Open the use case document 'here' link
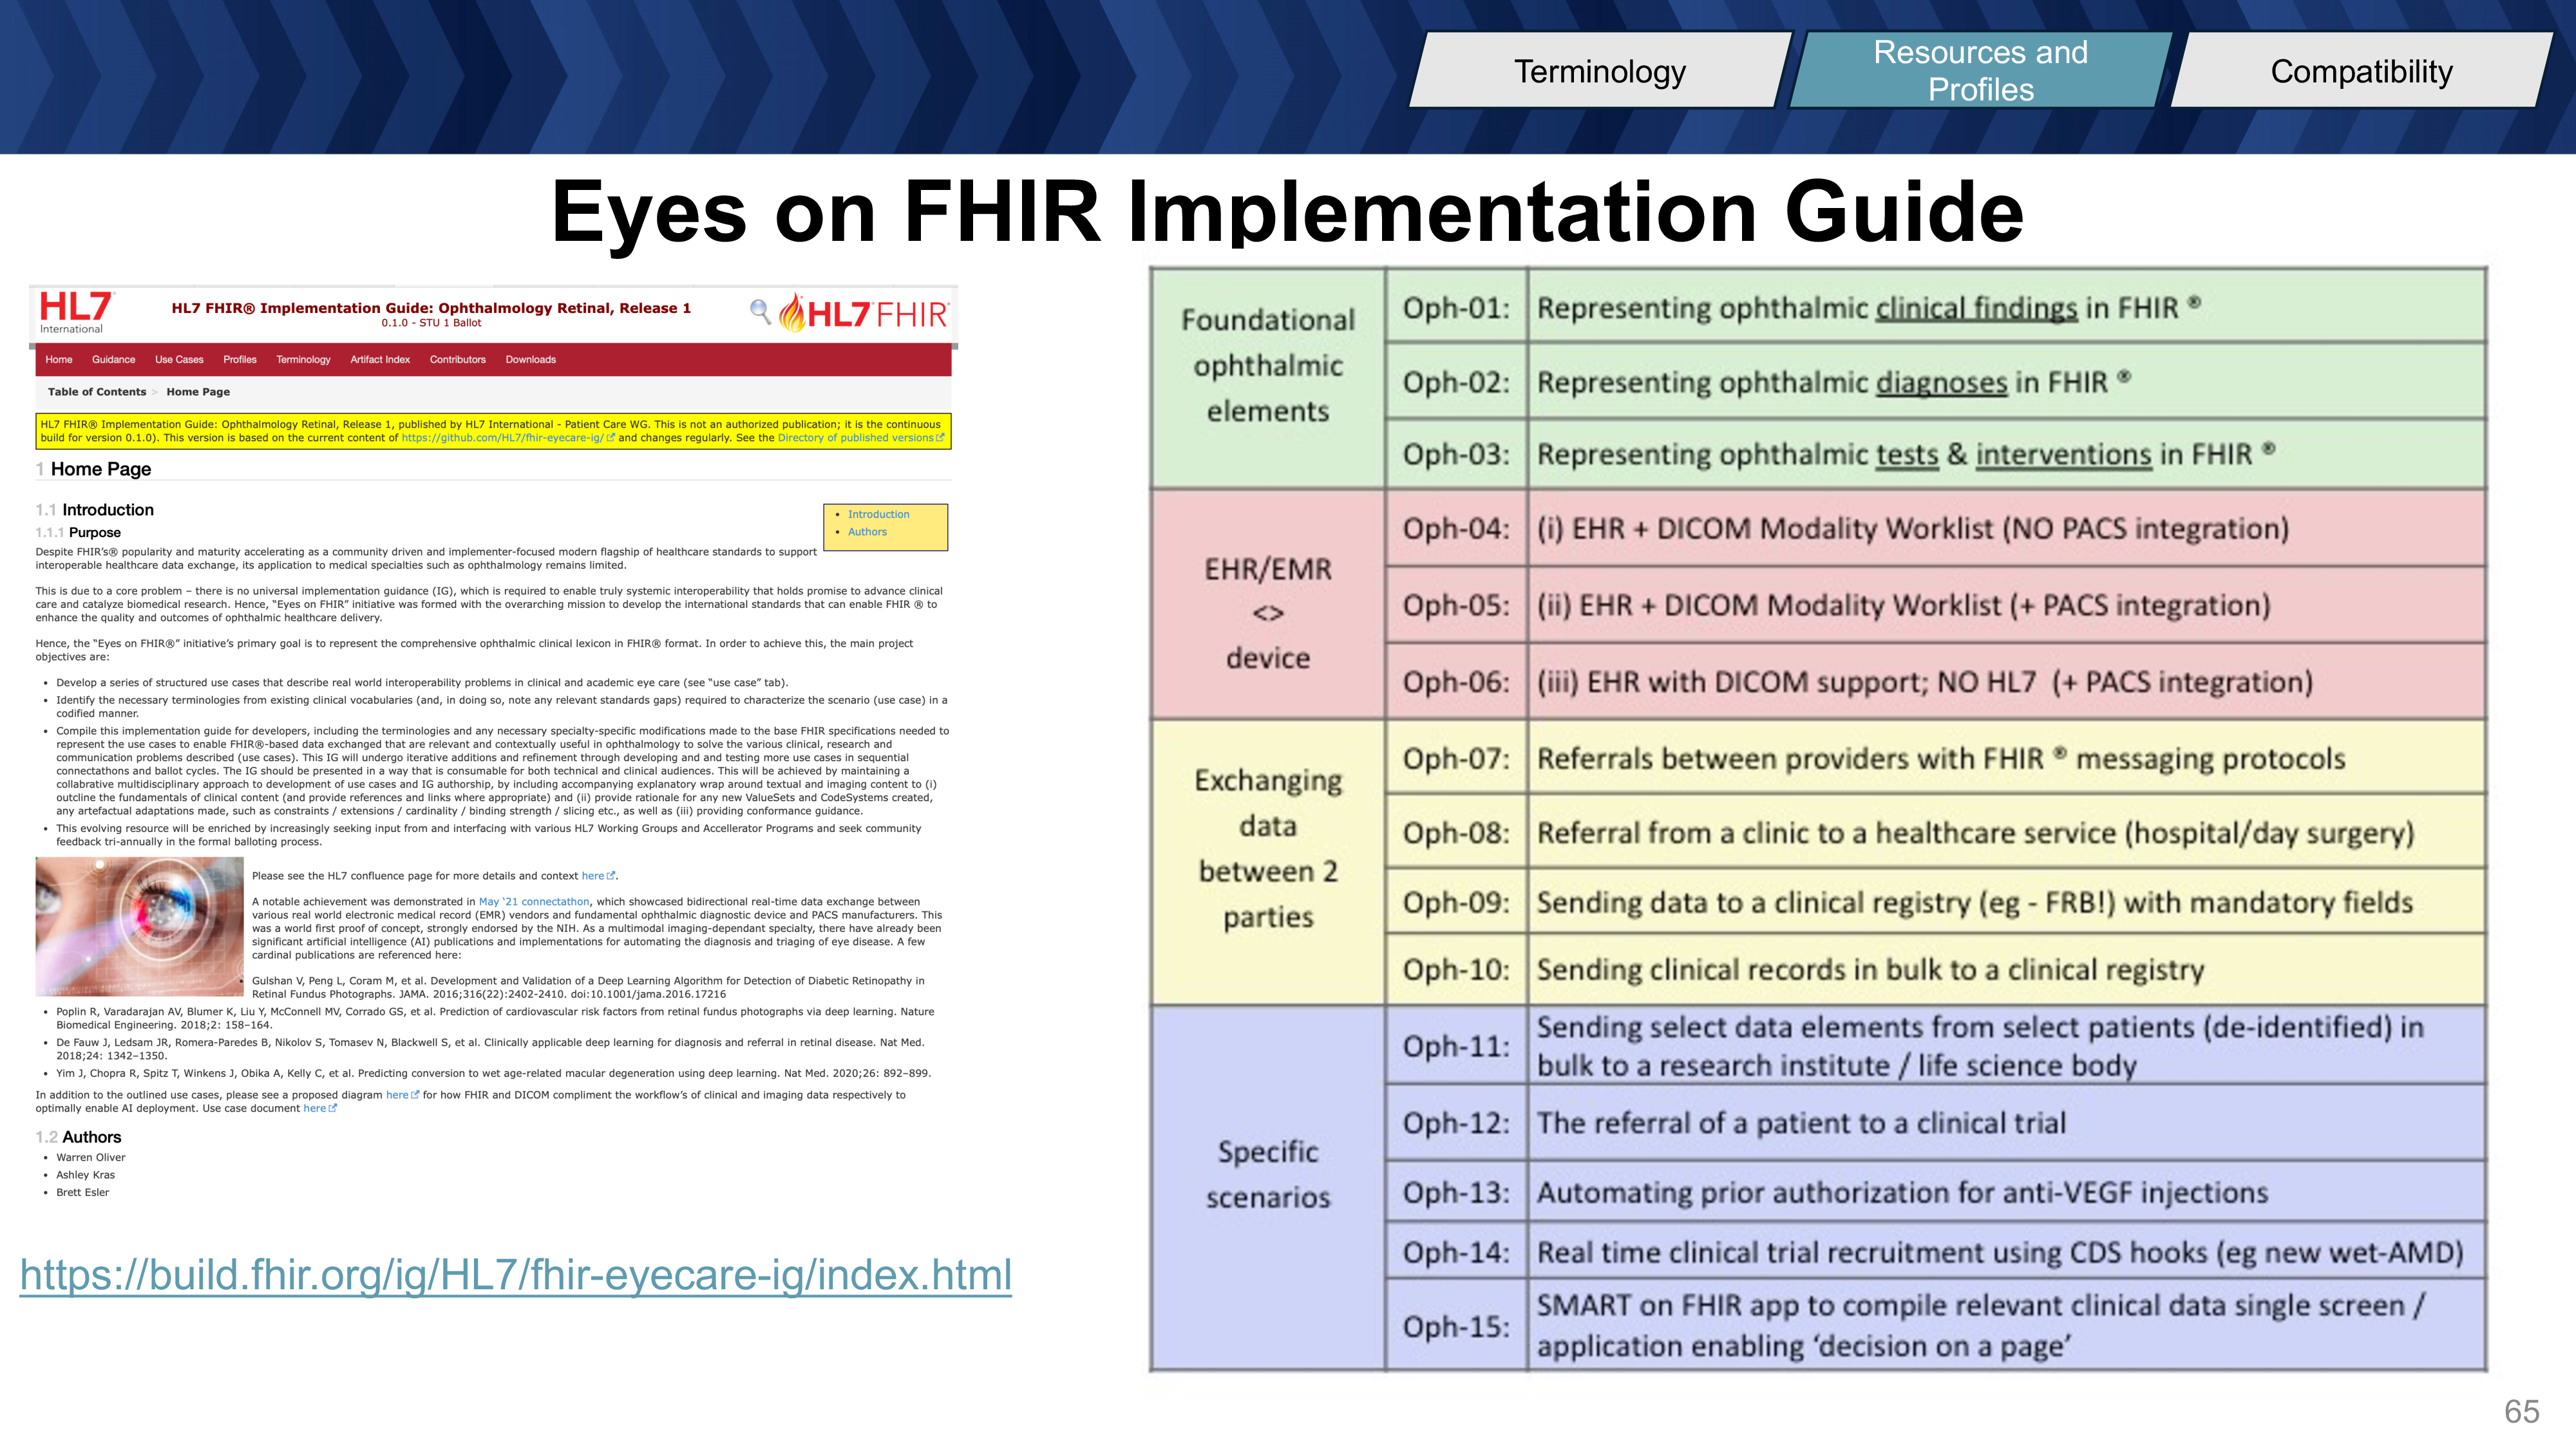 [x=320, y=1108]
